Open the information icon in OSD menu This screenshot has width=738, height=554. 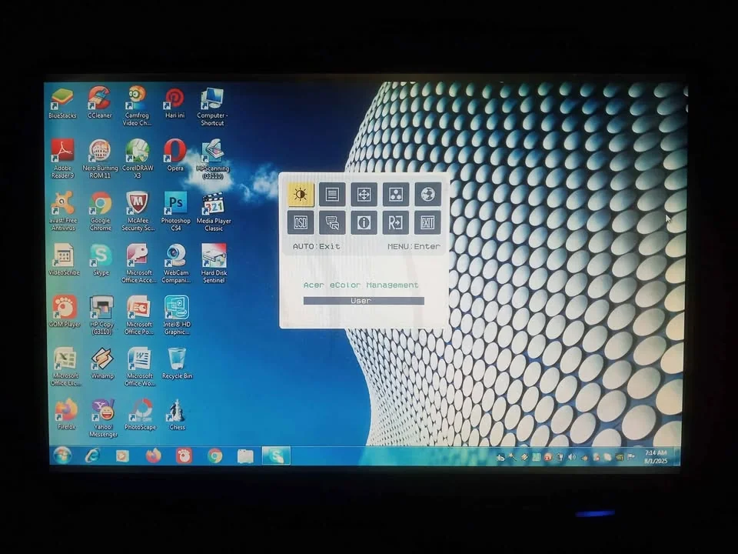364,222
